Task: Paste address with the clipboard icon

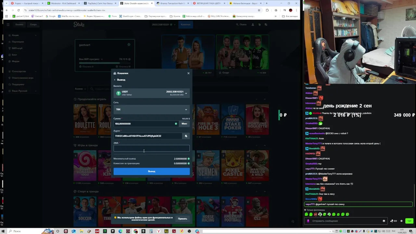Action: (186, 136)
